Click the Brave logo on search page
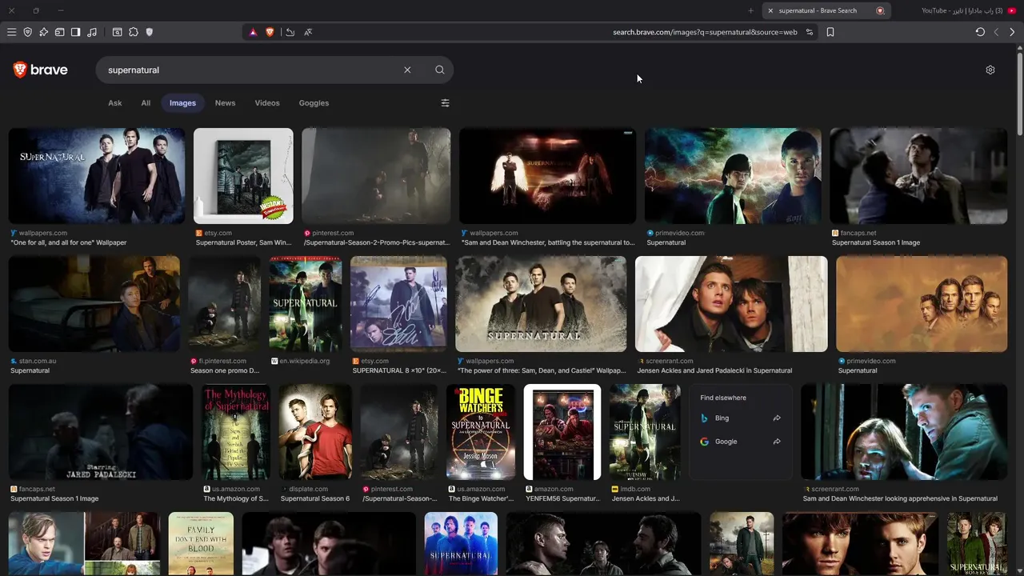 click(x=40, y=70)
